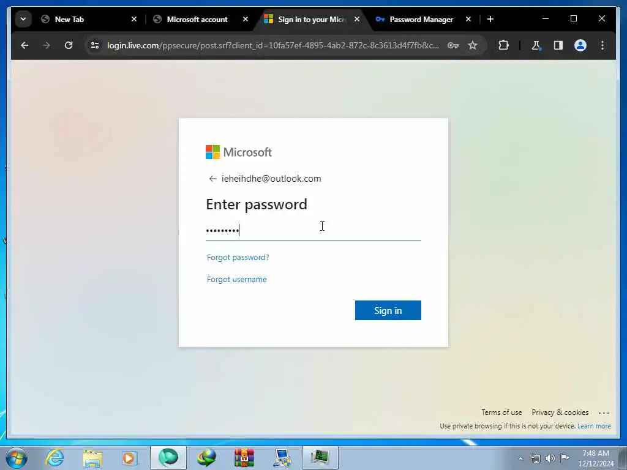627x470 pixels.
Task: Click the active green browser taskbar icon
Action: pyautogui.click(x=168, y=458)
